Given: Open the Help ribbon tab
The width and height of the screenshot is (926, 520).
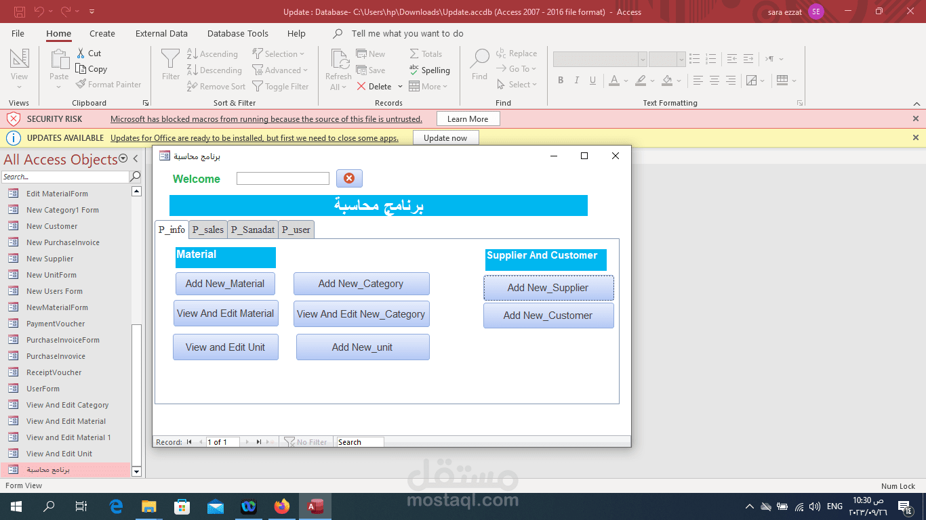Looking at the screenshot, I should click(296, 33).
